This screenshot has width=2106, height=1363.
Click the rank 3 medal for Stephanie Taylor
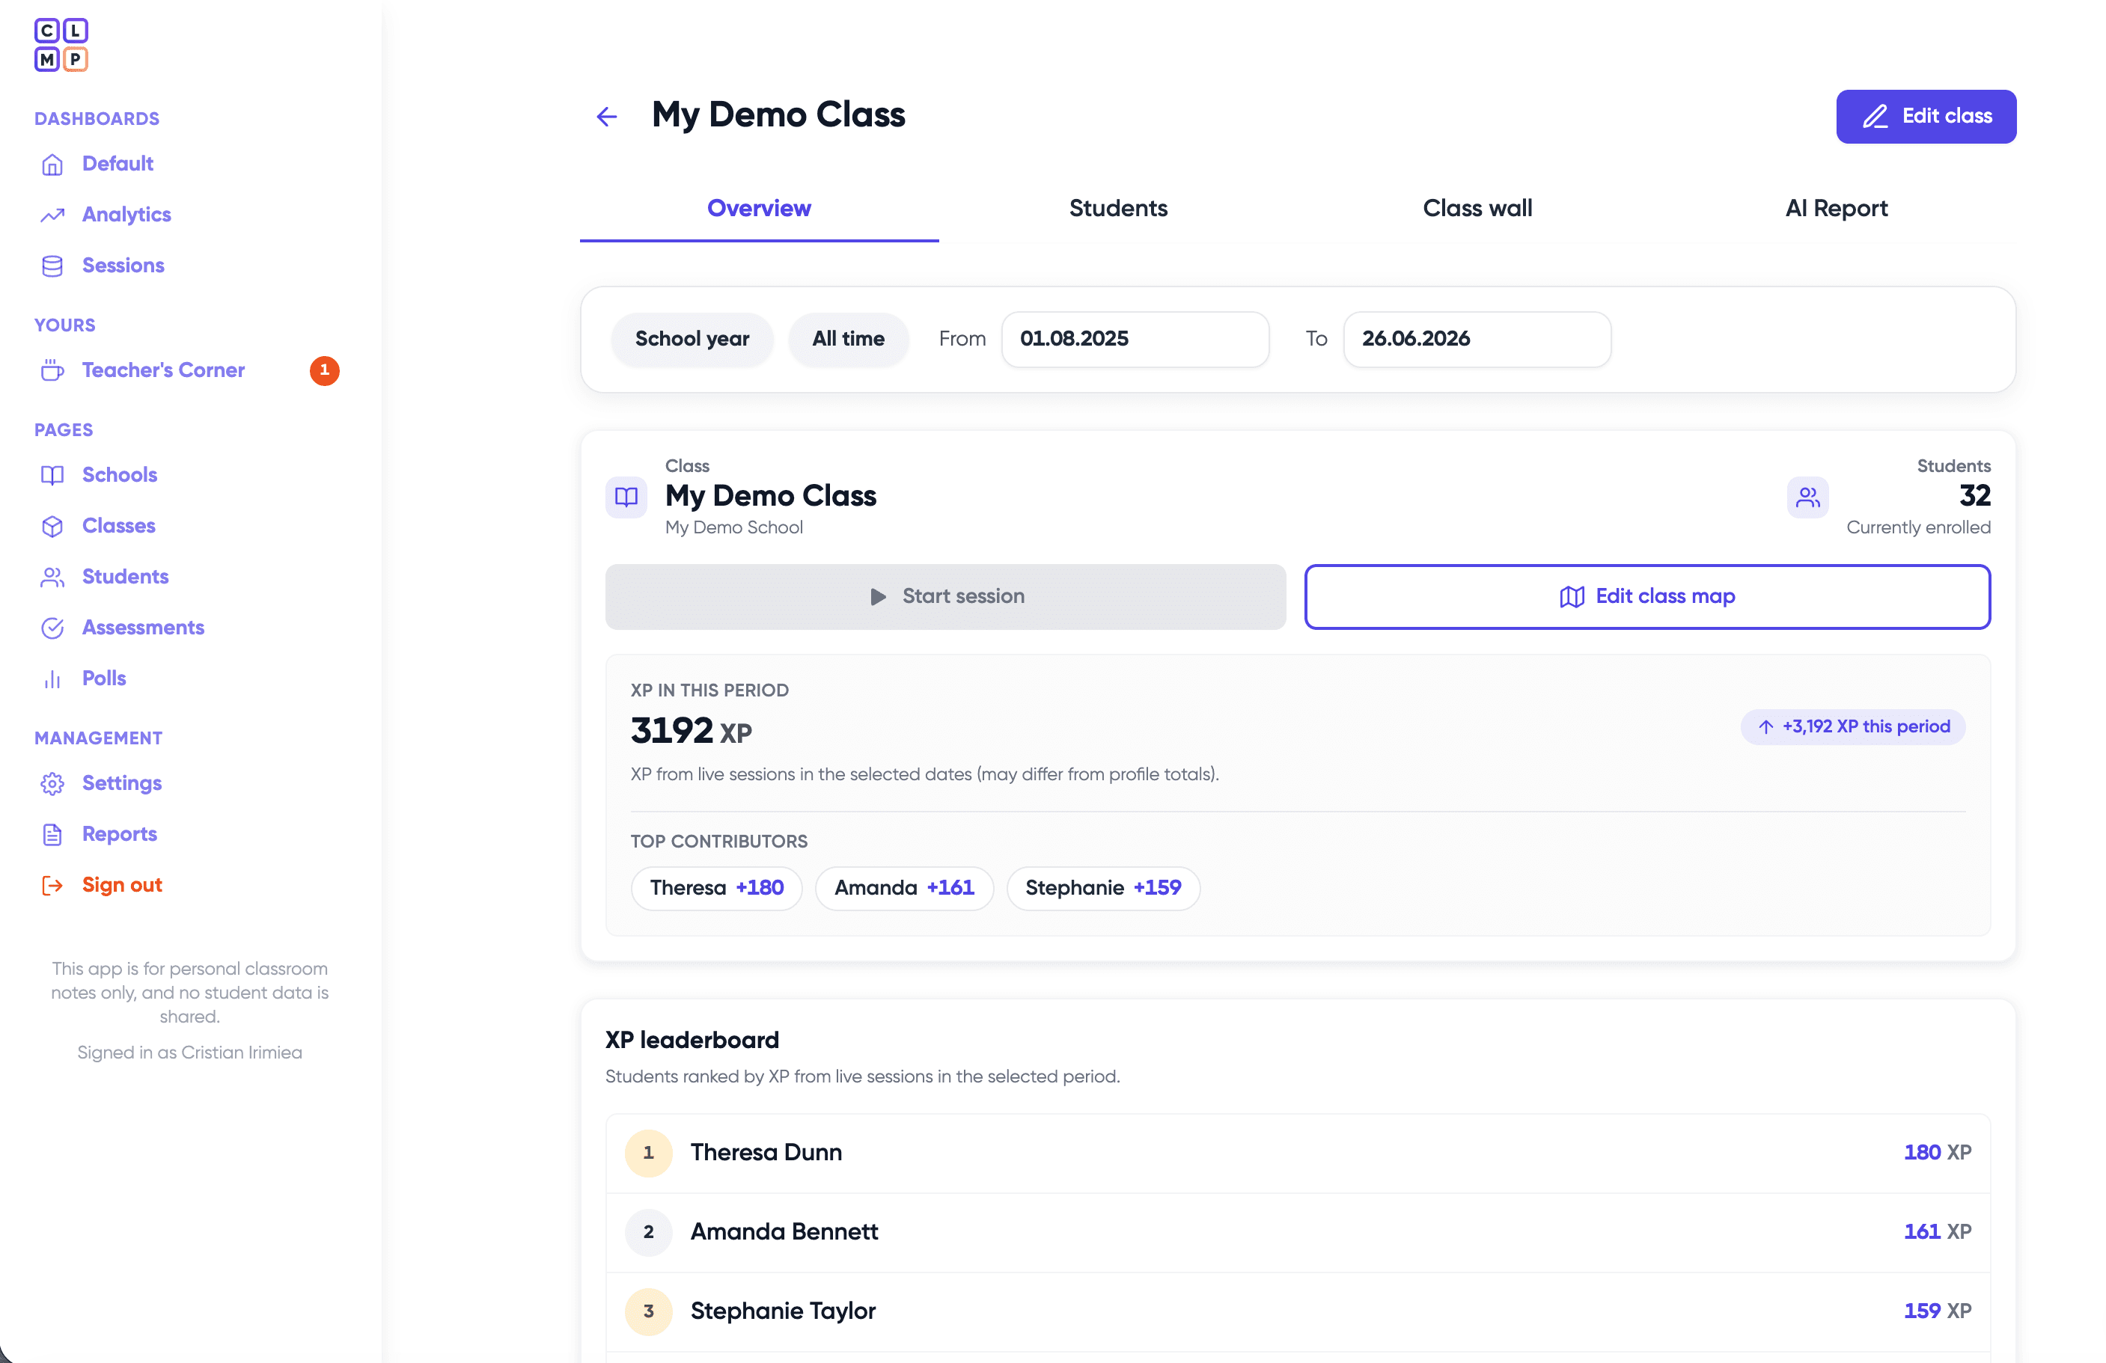(649, 1311)
